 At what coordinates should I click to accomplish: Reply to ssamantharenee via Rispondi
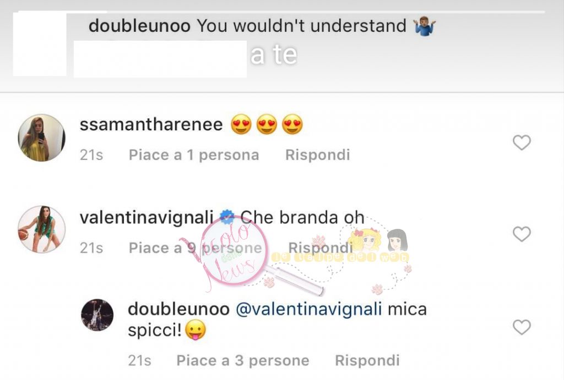pyautogui.click(x=317, y=155)
